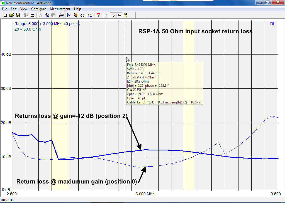Screen dimensions: 285x203
Task: Open the Edit menu
Action: (x=13, y=9)
